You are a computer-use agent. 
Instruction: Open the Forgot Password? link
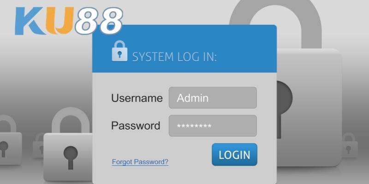[x=140, y=162]
